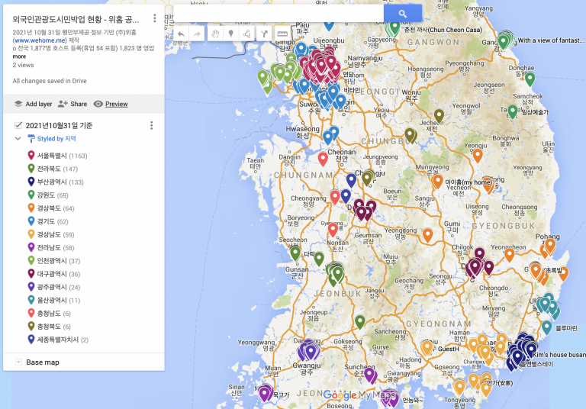Uncheck the 2021년10월31일 기준 layer checkbox
This screenshot has height=409, width=586.
18,125
